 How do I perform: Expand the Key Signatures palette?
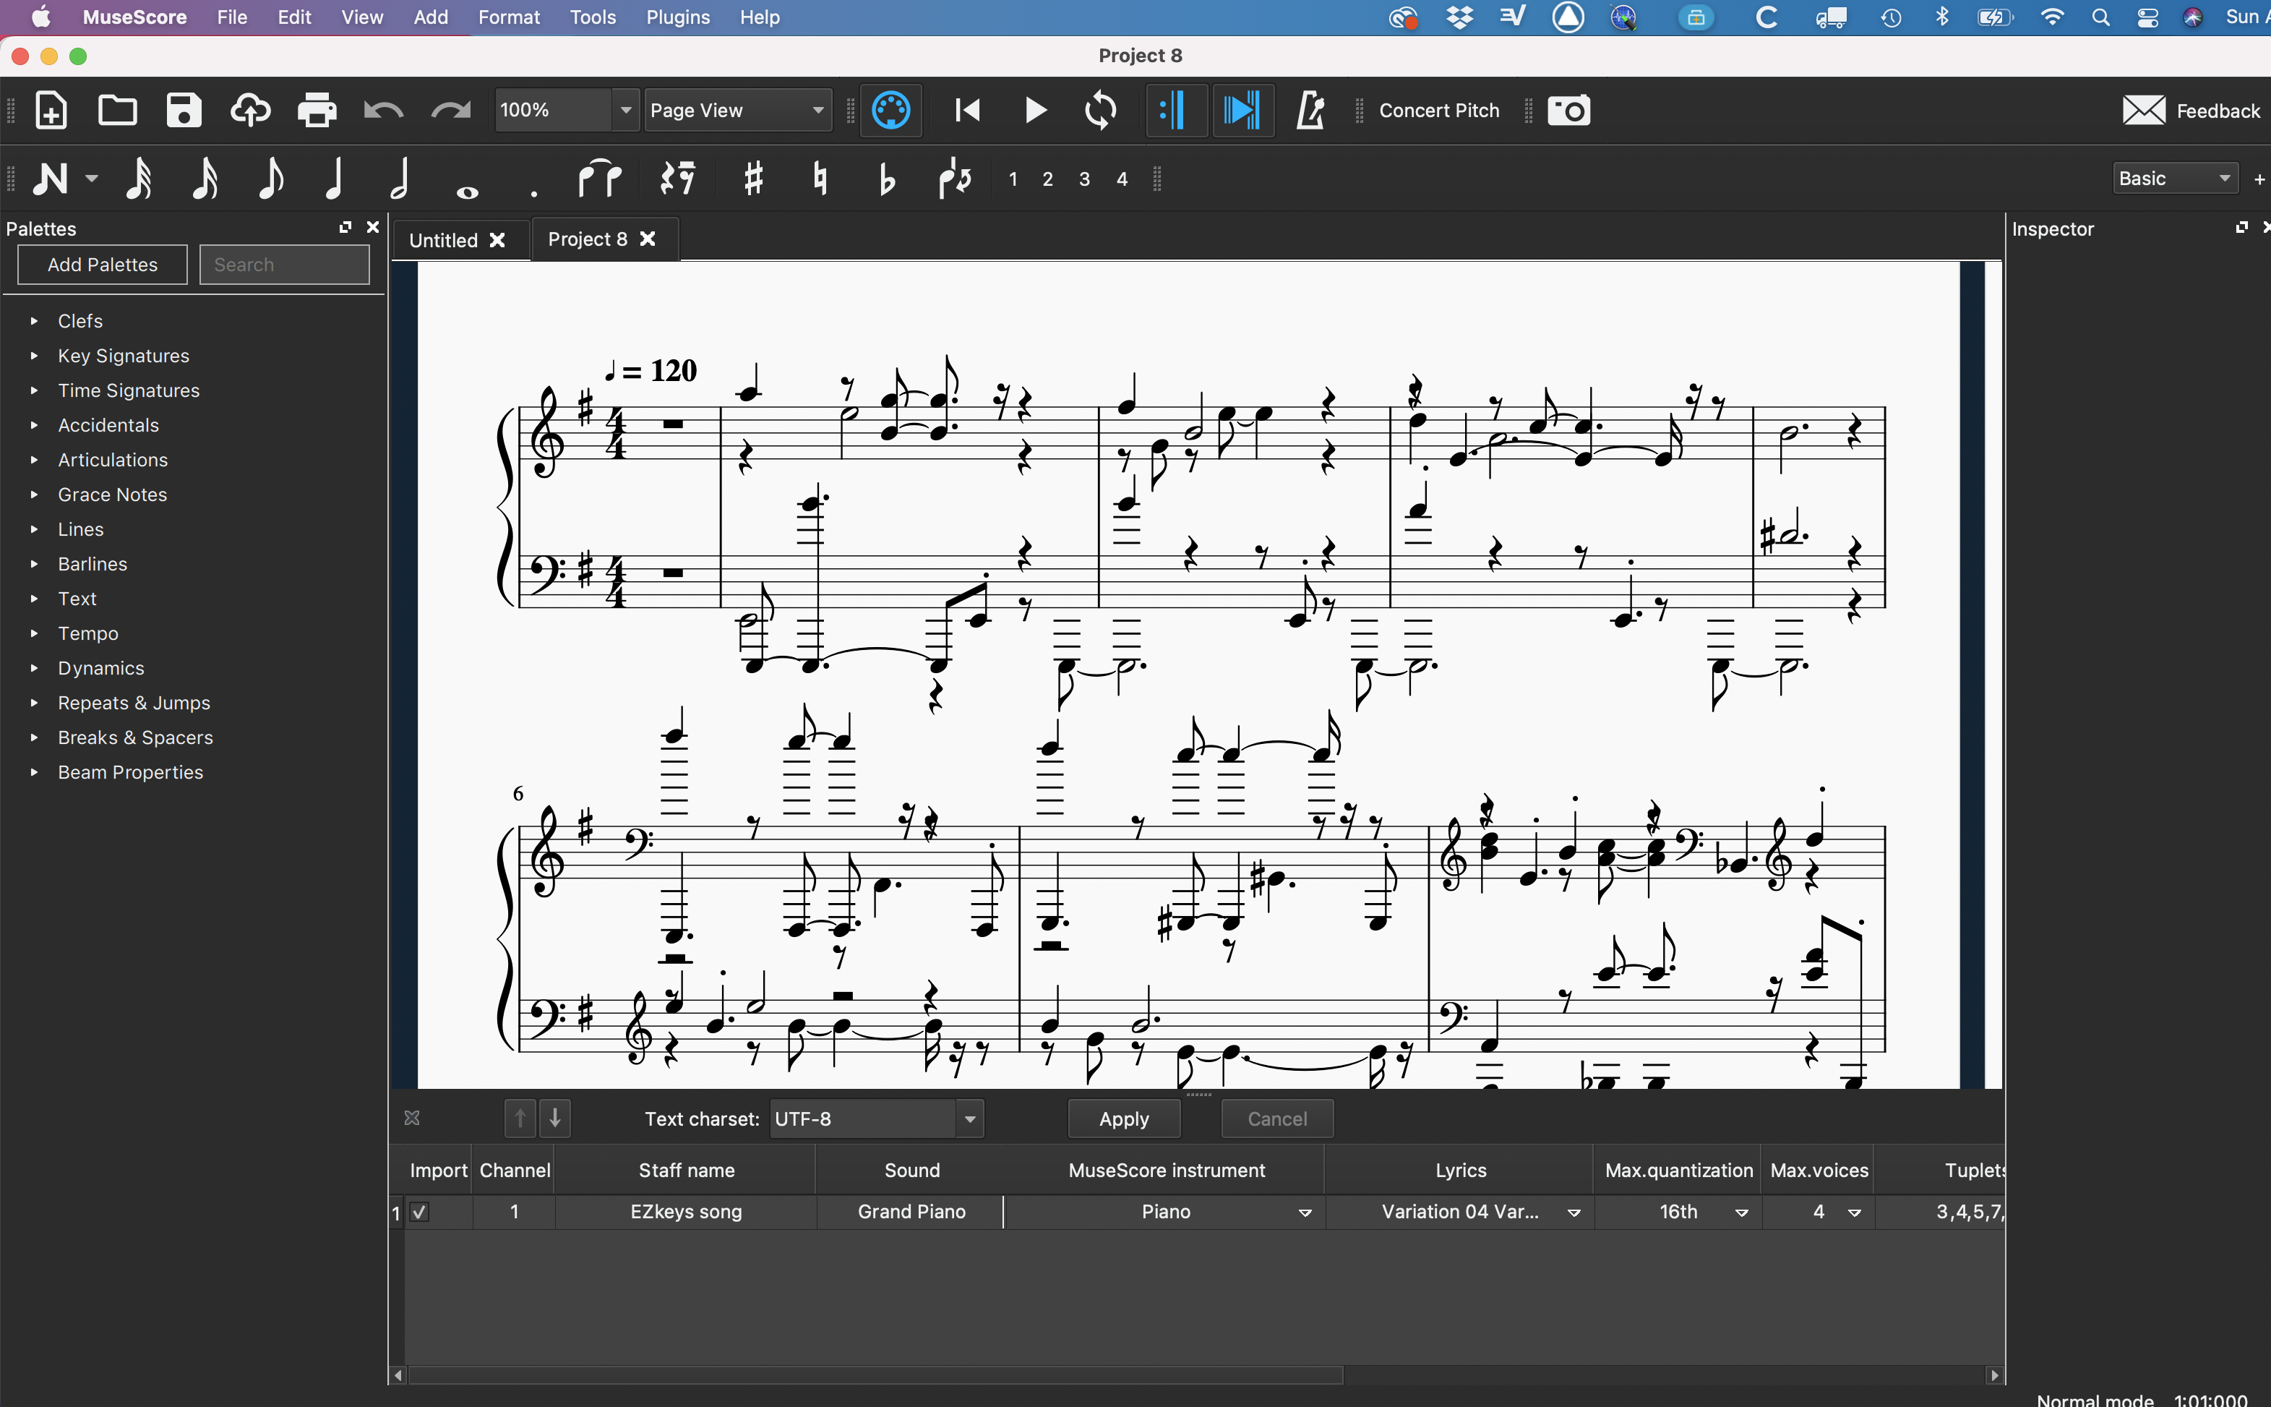tap(35, 356)
